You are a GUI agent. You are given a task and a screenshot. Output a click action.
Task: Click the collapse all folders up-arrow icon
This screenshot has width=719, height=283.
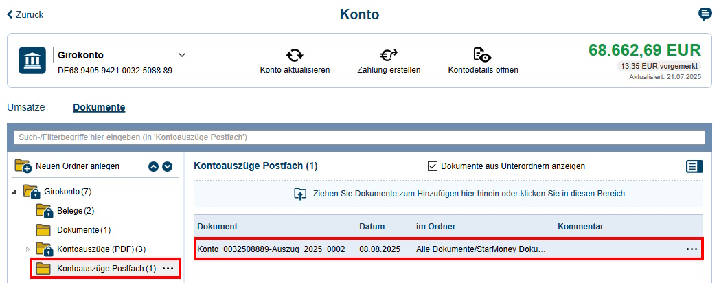click(154, 166)
